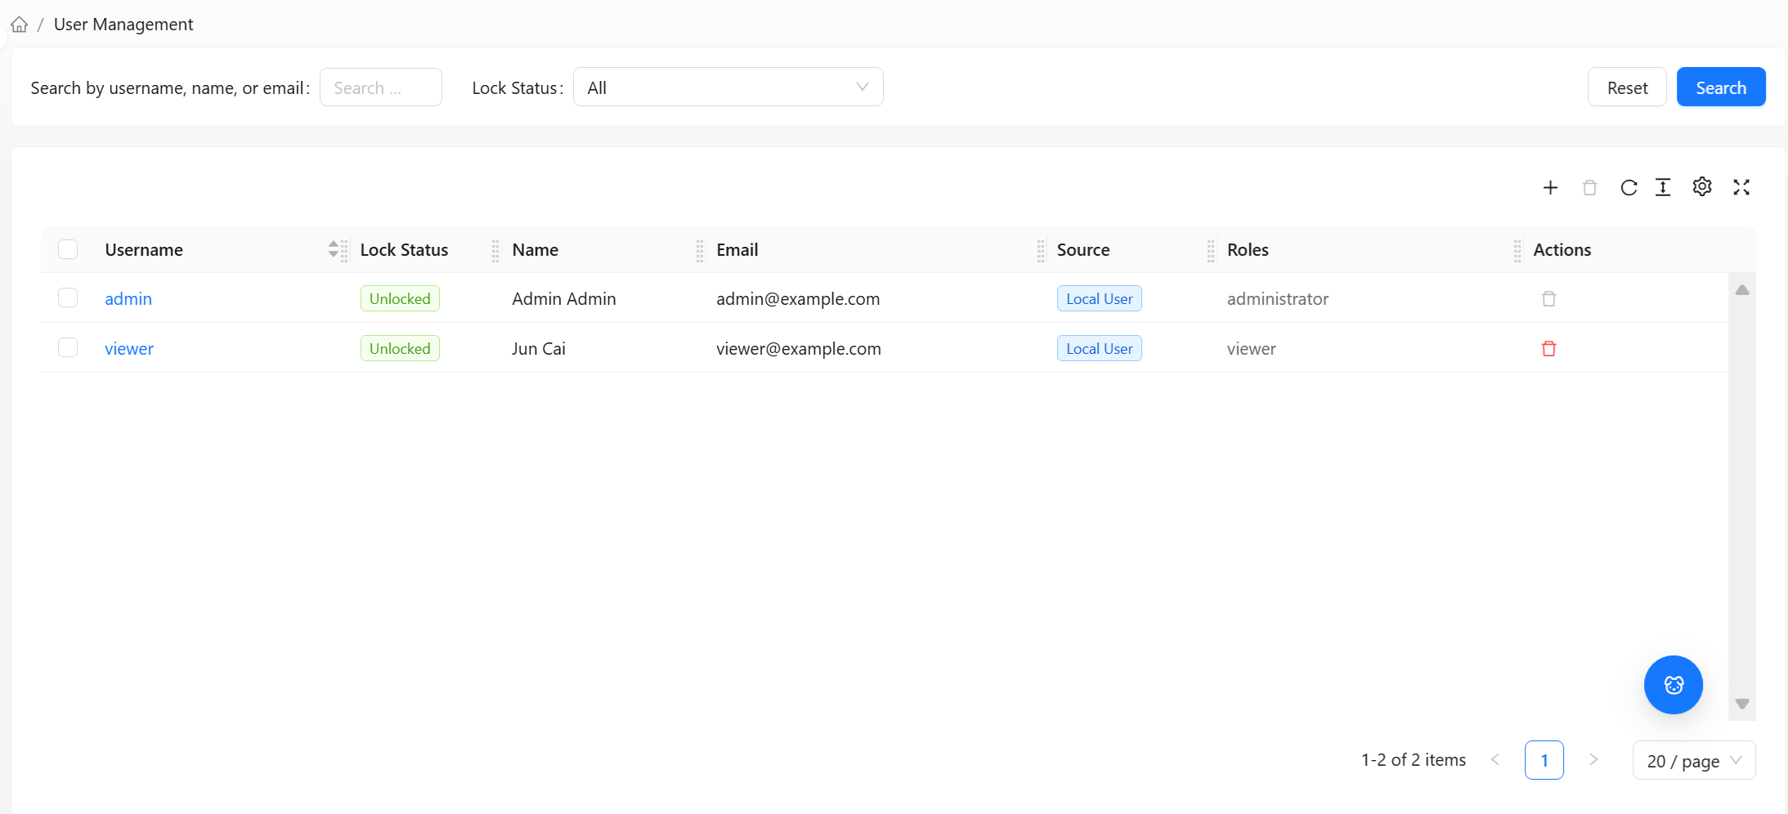Click the 1-2 of 2 items text
Viewport: 1788px width, 814px height.
[1414, 760]
